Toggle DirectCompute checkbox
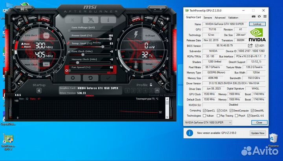283x161 pixels. 231,110
